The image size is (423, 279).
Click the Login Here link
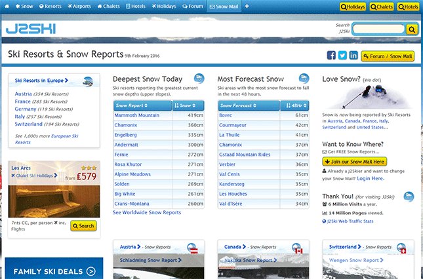click(x=370, y=179)
